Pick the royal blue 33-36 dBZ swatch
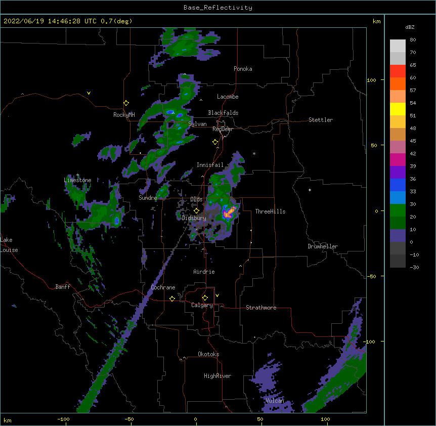The image size is (436, 426). click(x=398, y=185)
